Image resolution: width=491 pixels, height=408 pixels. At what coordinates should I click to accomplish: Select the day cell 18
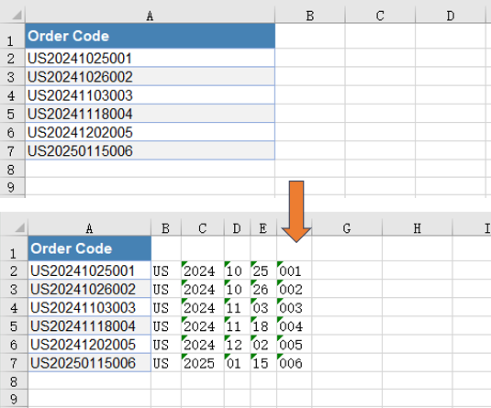pyautogui.click(x=263, y=325)
